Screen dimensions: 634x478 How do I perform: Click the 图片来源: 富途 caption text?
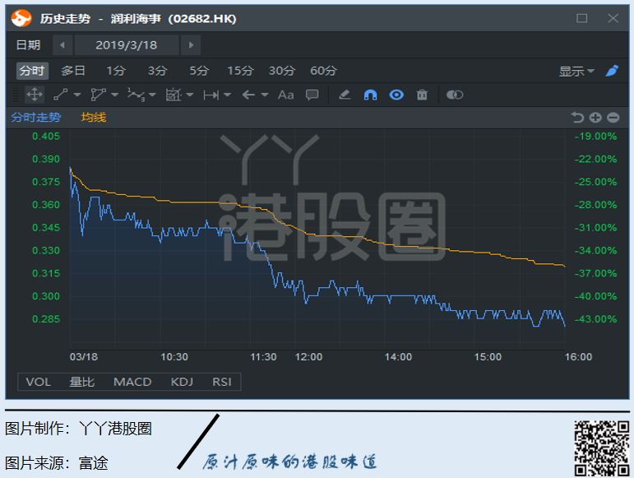point(57,463)
